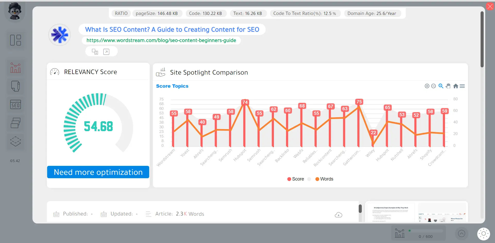
Task: Open the SEO panel sidebar icon
Action: coord(15,104)
